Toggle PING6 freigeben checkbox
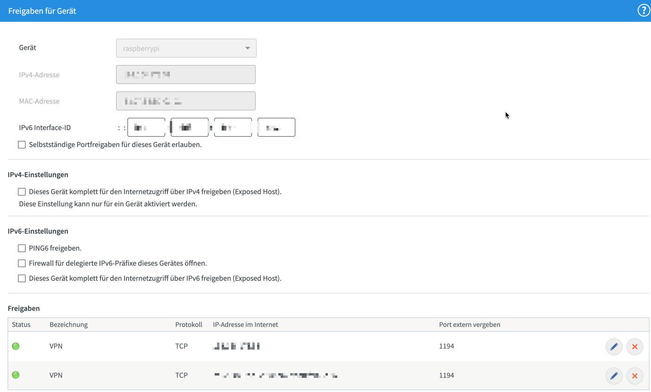The height and width of the screenshot is (392, 651). tap(22, 248)
